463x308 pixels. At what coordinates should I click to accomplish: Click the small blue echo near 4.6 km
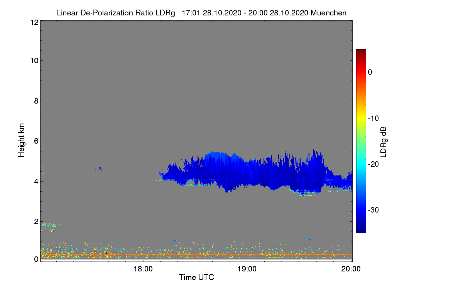100,168
